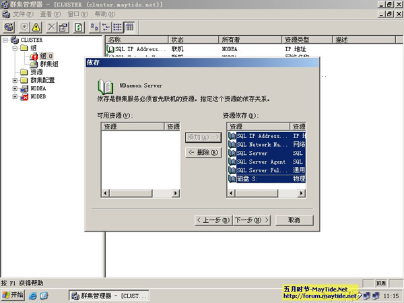Select the NODEB node in tree

pos(38,96)
